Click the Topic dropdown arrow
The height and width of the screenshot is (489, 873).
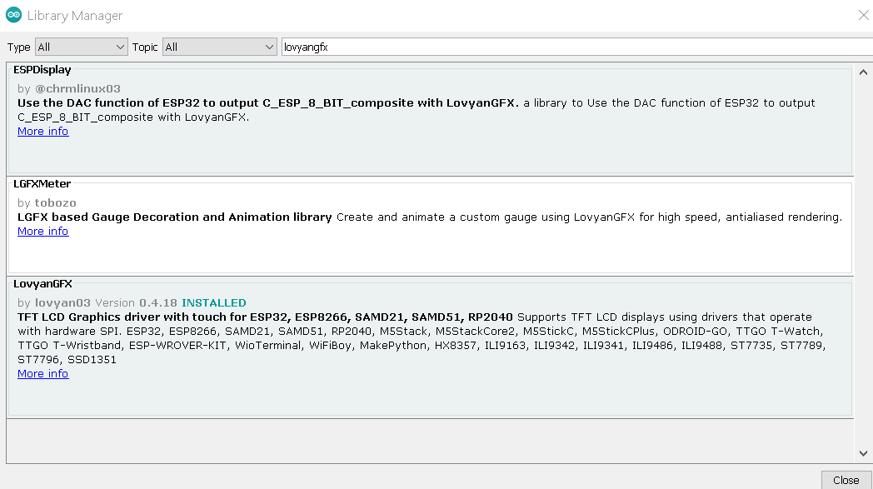[268, 47]
